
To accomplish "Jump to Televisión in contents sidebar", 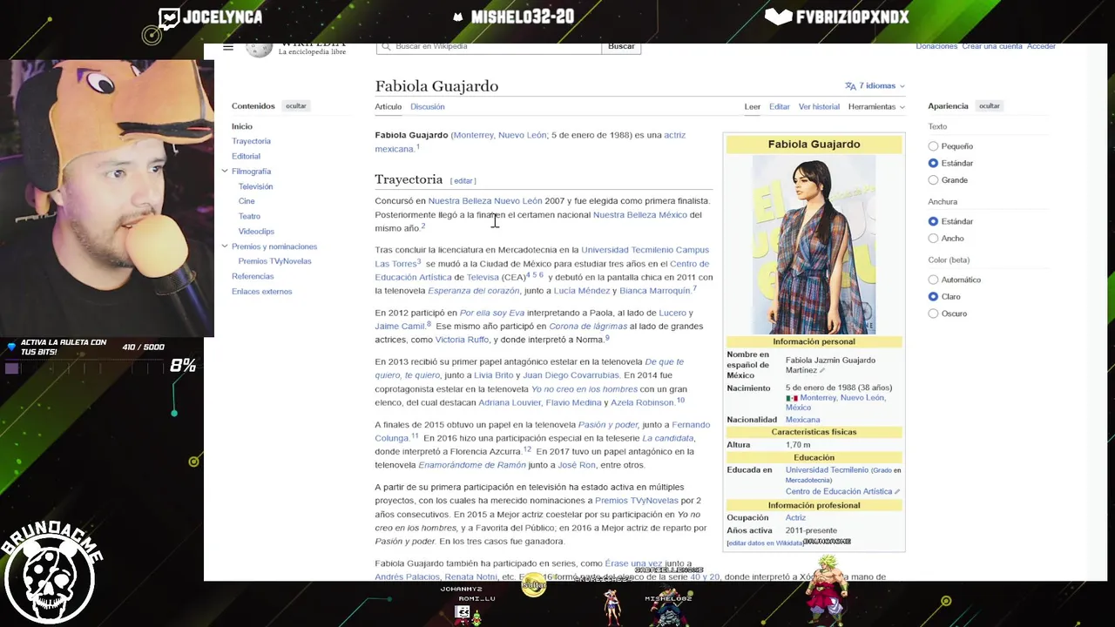I will click(x=255, y=186).
